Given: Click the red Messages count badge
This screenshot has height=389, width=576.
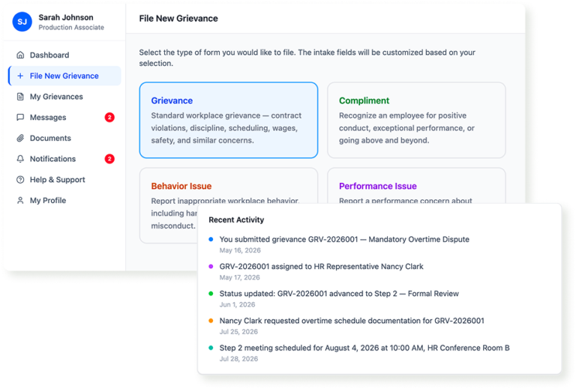Looking at the screenshot, I should point(109,118).
